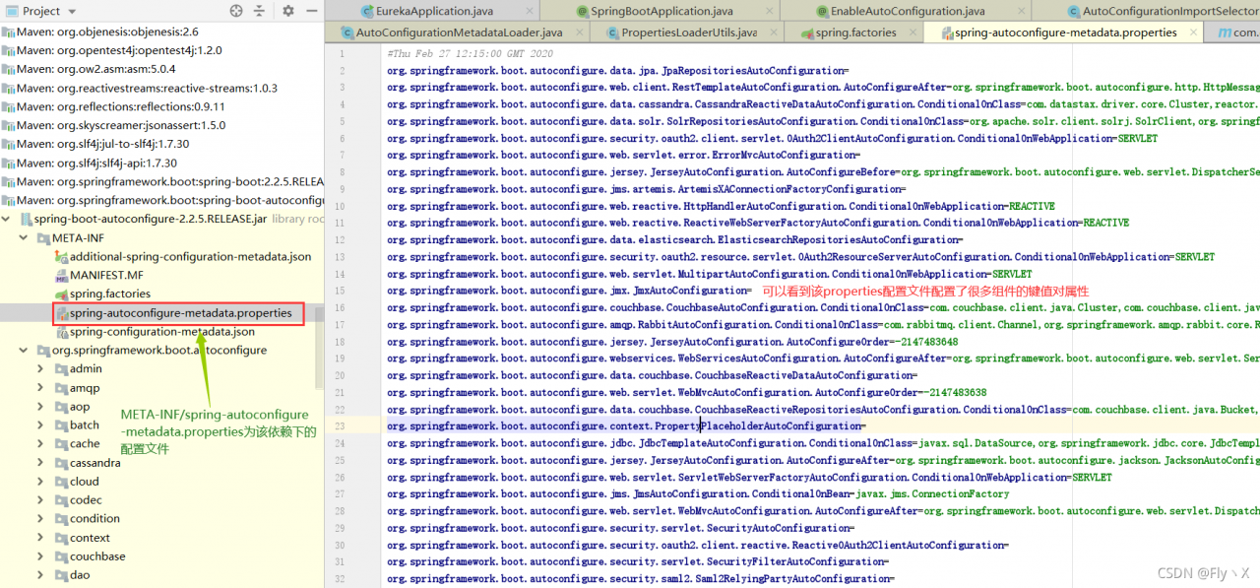Switch to EnableAutoConfiguration.java tab

901,11
